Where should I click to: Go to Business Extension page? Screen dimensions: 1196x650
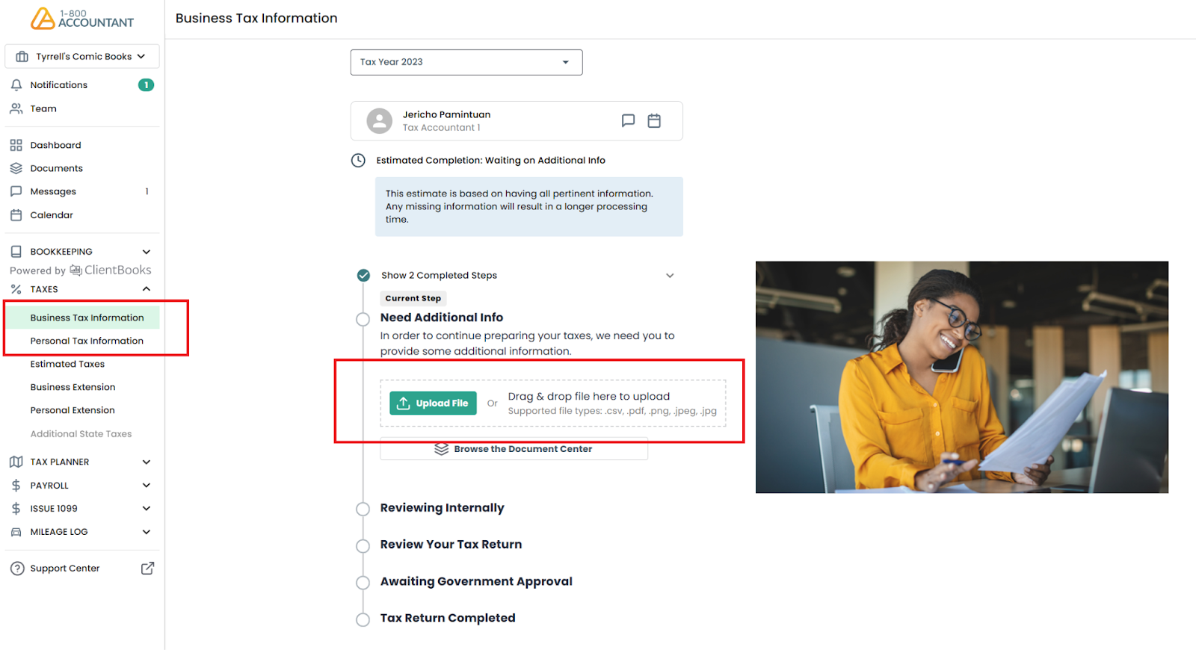click(73, 387)
